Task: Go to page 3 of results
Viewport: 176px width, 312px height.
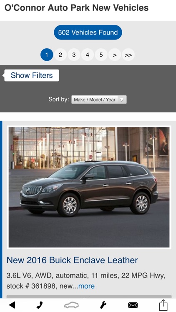Action: [74, 55]
